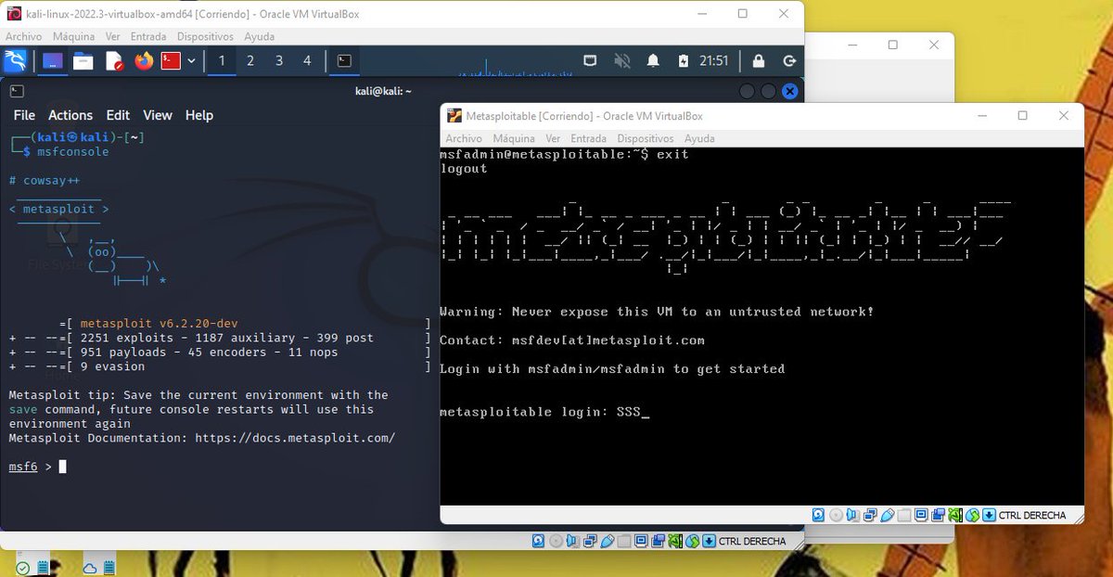Screen dimensions: 1113x577
Task: Click audio indicator in Metasploitable status bar
Action: coord(852,515)
